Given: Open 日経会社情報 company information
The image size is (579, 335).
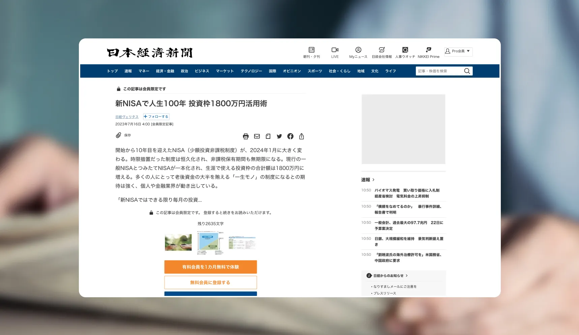Looking at the screenshot, I should [382, 52].
